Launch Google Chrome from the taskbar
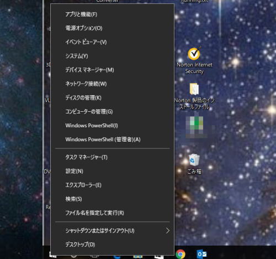The height and width of the screenshot is (259, 276). (181, 254)
